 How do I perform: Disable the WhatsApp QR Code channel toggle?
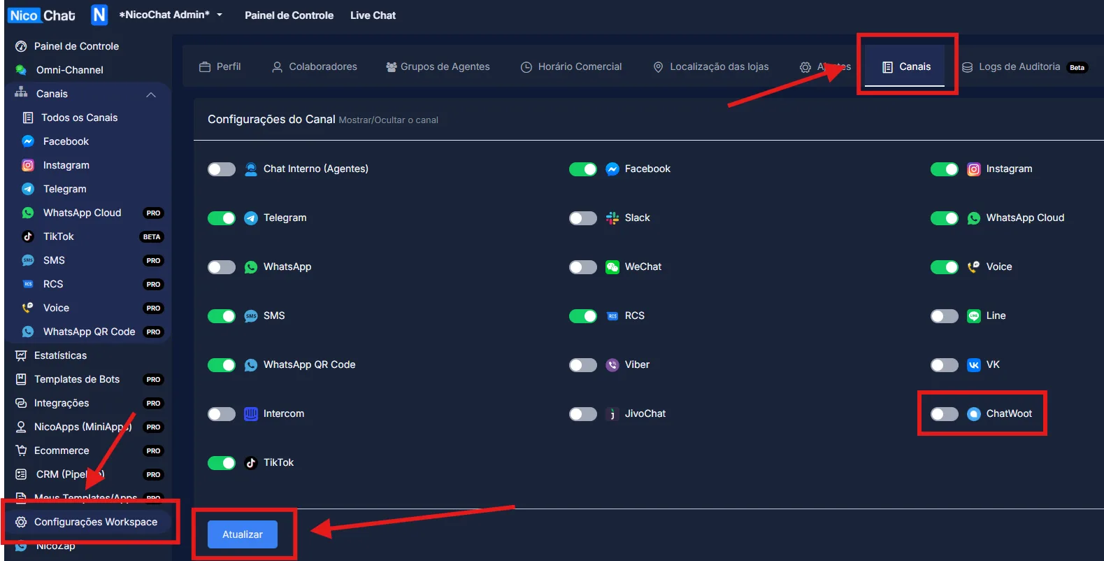point(222,365)
